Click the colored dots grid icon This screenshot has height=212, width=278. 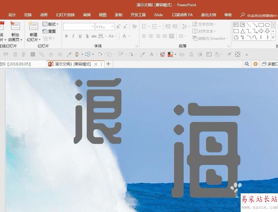click(x=163, y=54)
